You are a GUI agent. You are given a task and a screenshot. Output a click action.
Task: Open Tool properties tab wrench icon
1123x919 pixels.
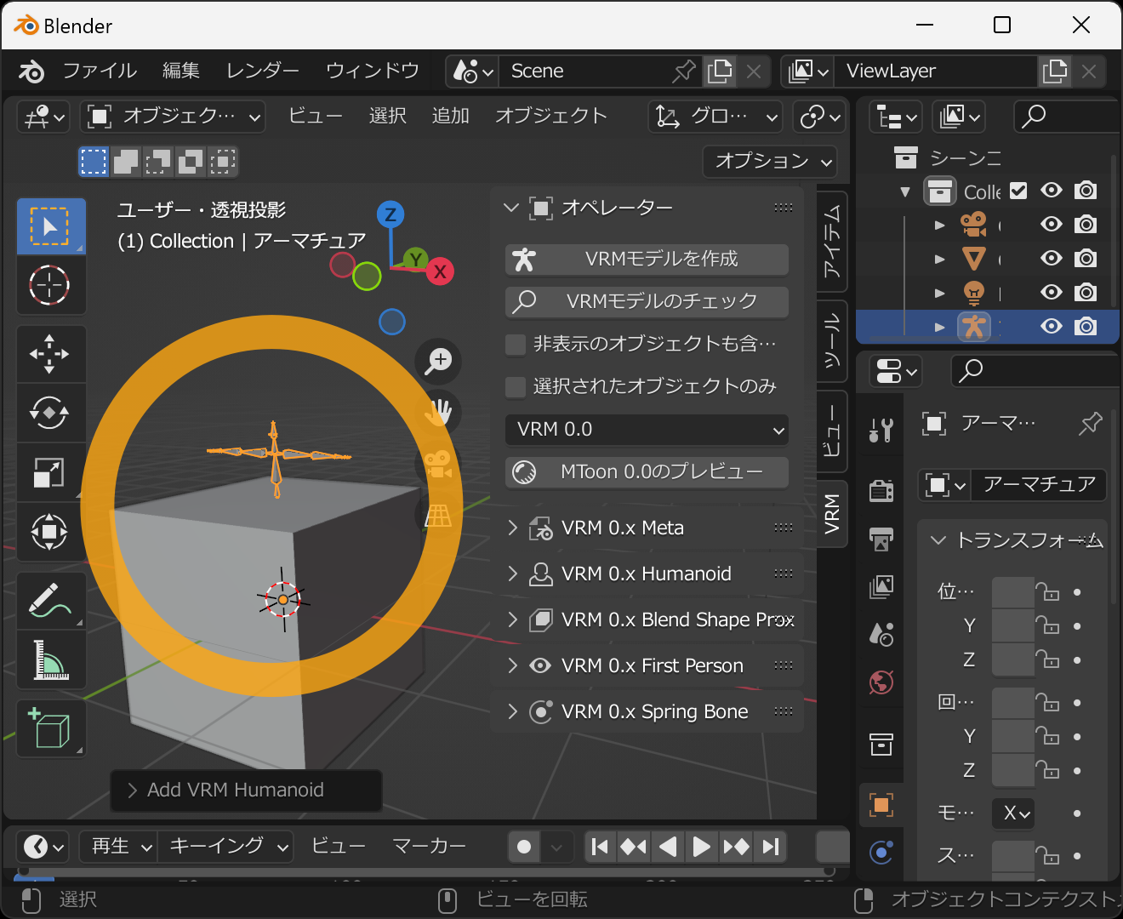tap(881, 430)
